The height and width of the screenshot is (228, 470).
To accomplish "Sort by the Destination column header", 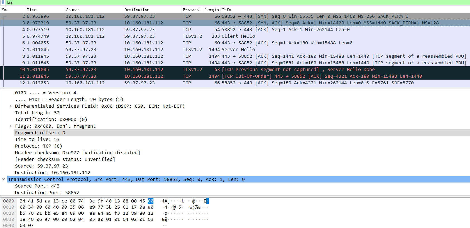I will click(152, 10).
